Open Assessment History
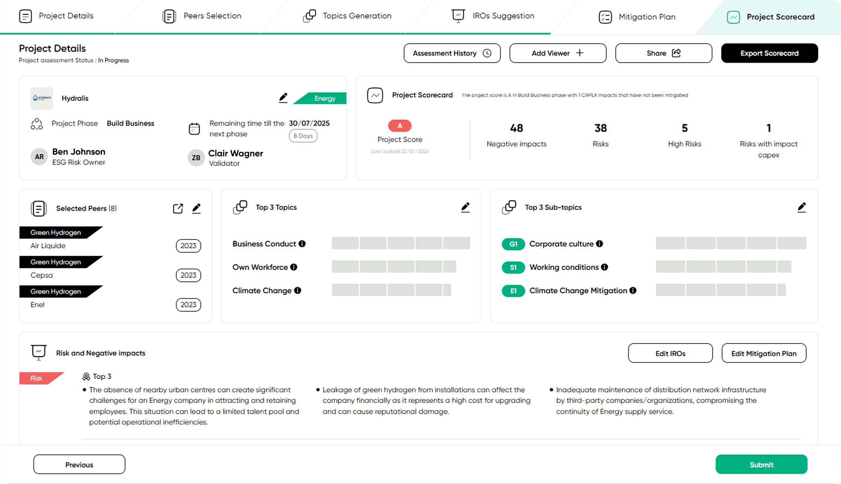The image size is (841, 484). [x=452, y=53]
